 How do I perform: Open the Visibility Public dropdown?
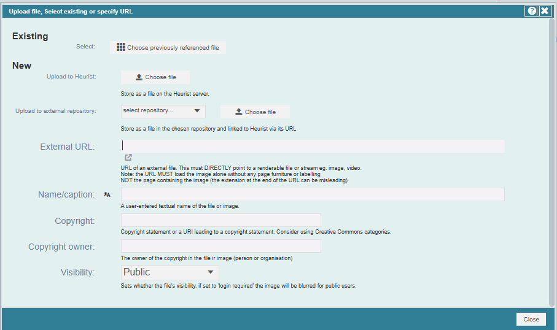point(169,272)
